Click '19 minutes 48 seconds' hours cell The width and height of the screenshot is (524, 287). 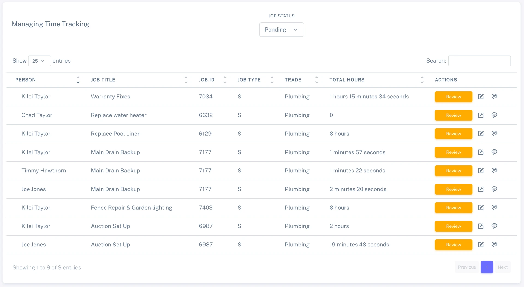tap(359, 245)
